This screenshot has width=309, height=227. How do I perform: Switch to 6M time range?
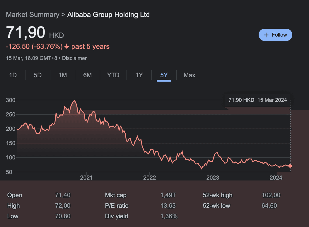coord(87,75)
